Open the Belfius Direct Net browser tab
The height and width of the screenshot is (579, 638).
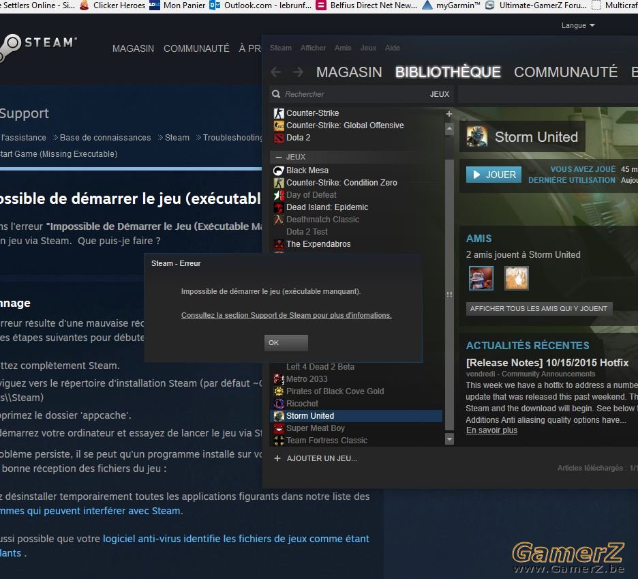pyautogui.click(x=367, y=5)
